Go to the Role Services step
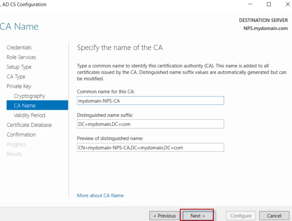The image size is (292, 221). tap(21, 57)
